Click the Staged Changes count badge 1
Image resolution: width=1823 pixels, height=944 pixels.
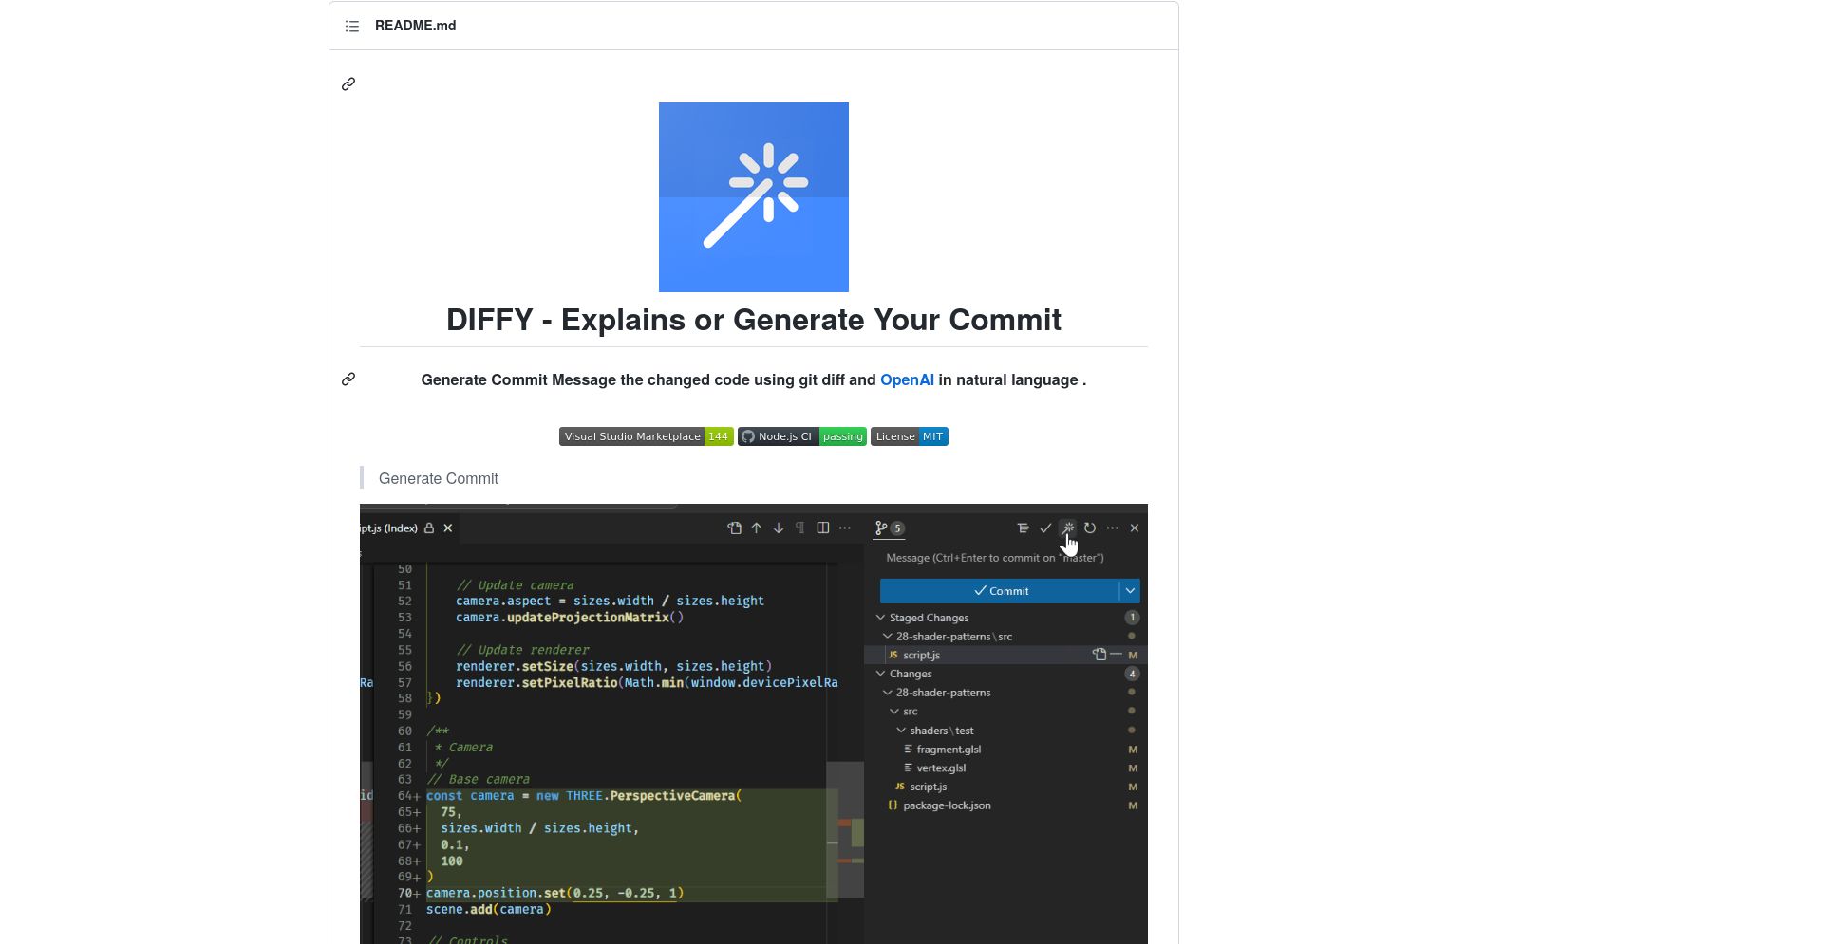point(1132,618)
